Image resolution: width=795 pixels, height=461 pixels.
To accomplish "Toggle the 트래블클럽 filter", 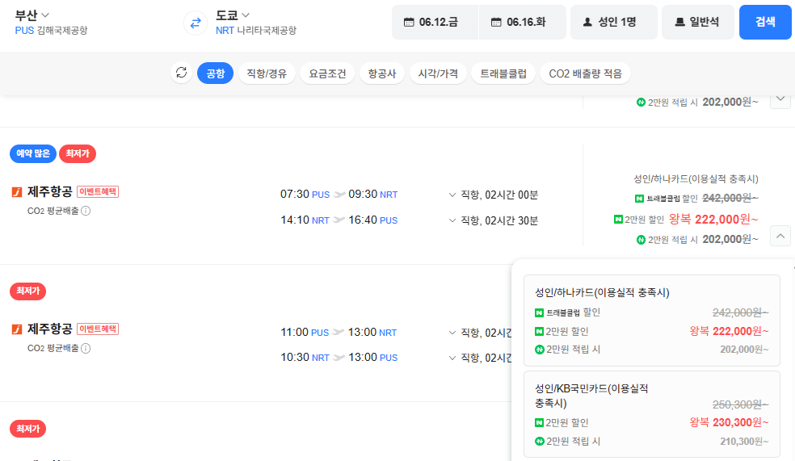I will 503,73.
